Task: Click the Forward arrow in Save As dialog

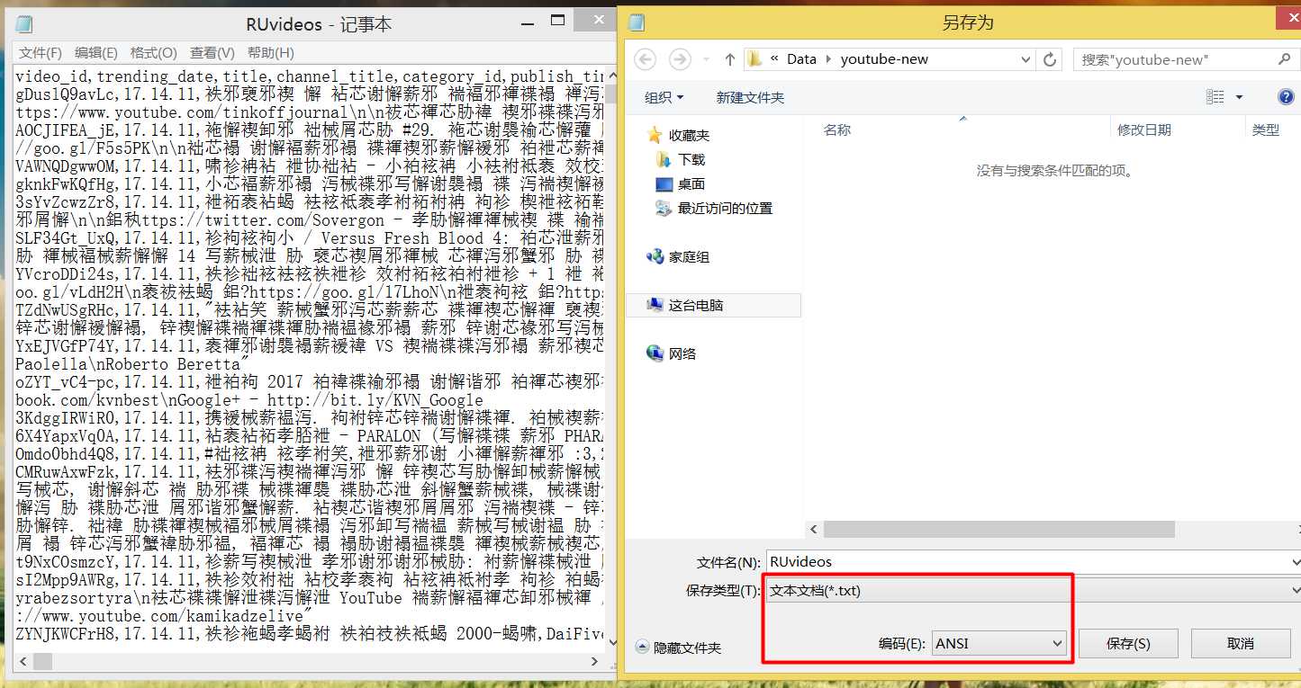Action: (x=680, y=59)
